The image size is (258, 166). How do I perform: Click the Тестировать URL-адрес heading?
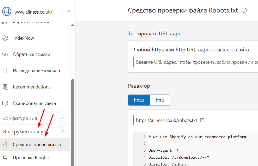(156, 33)
